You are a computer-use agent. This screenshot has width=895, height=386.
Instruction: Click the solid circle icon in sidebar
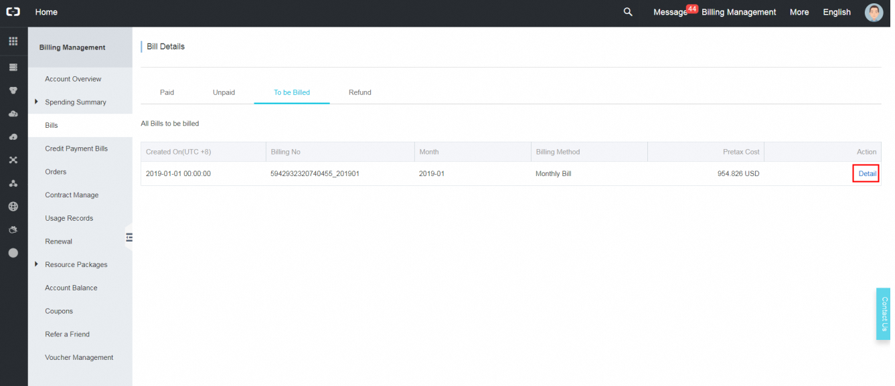pos(13,253)
